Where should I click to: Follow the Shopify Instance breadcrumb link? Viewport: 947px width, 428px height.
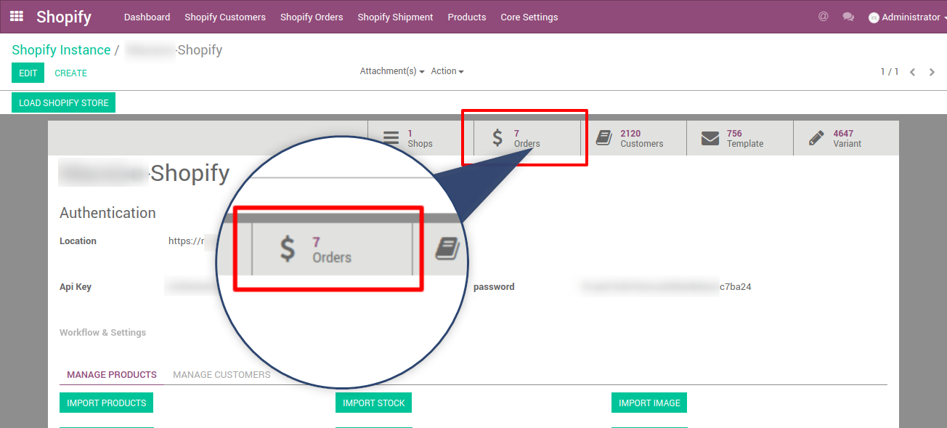click(x=61, y=50)
